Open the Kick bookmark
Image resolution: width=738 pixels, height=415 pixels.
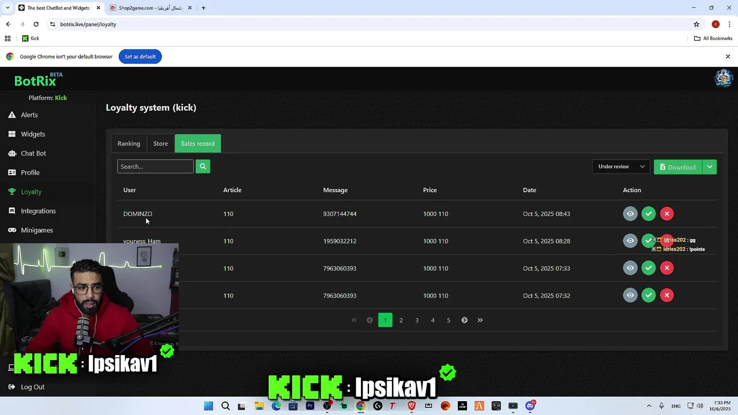31,39
